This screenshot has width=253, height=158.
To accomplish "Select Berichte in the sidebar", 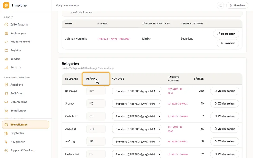I will 16,68.
